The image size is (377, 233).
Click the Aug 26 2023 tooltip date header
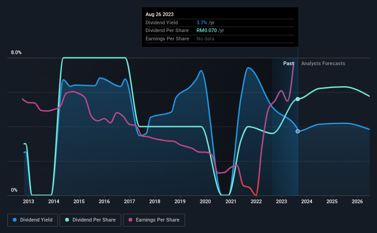[x=159, y=14]
